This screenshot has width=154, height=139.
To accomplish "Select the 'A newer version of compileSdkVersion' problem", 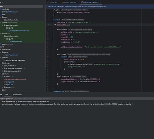I will click(x=26, y=102).
